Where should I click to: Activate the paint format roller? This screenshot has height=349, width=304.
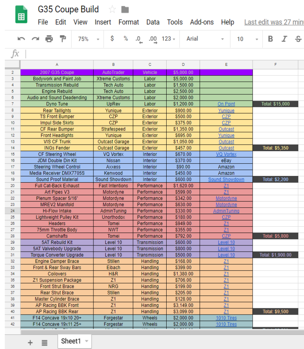pyautogui.click(x=63, y=39)
